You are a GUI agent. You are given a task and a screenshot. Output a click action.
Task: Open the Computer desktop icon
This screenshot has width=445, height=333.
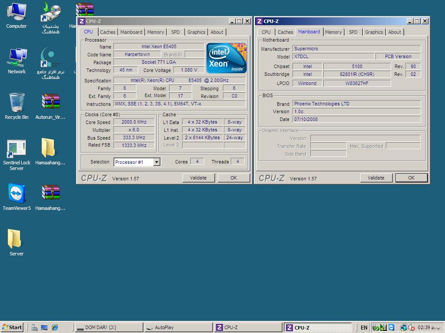17,15
